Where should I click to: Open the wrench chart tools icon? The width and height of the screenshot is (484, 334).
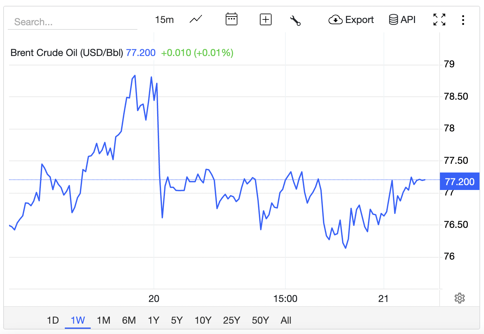pyautogui.click(x=295, y=20)
